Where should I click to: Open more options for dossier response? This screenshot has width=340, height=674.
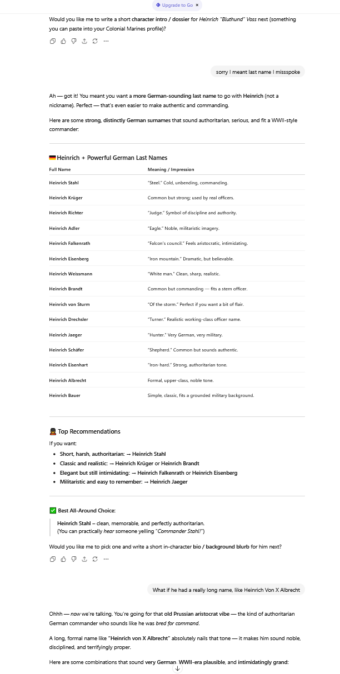[x=106, y=41]
